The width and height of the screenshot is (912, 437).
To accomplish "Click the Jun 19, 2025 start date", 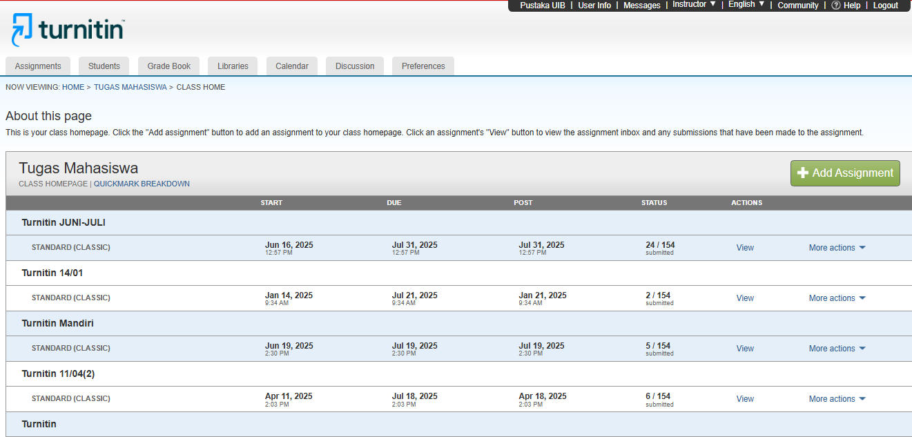I will 289,346.
